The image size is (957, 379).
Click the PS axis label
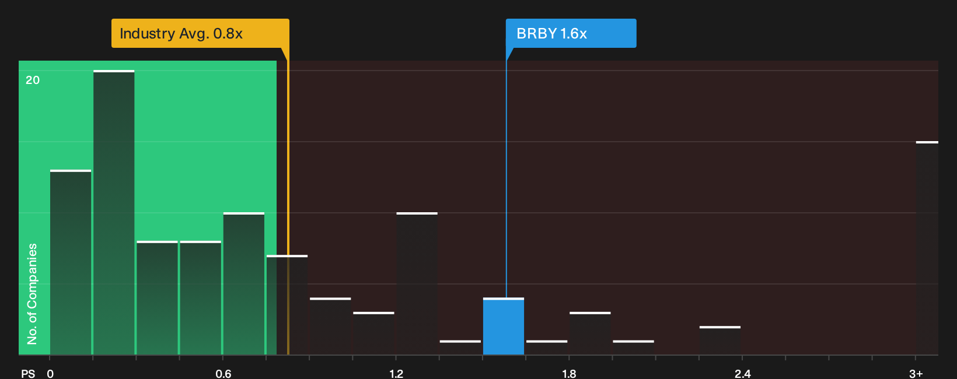coord(28,374)
